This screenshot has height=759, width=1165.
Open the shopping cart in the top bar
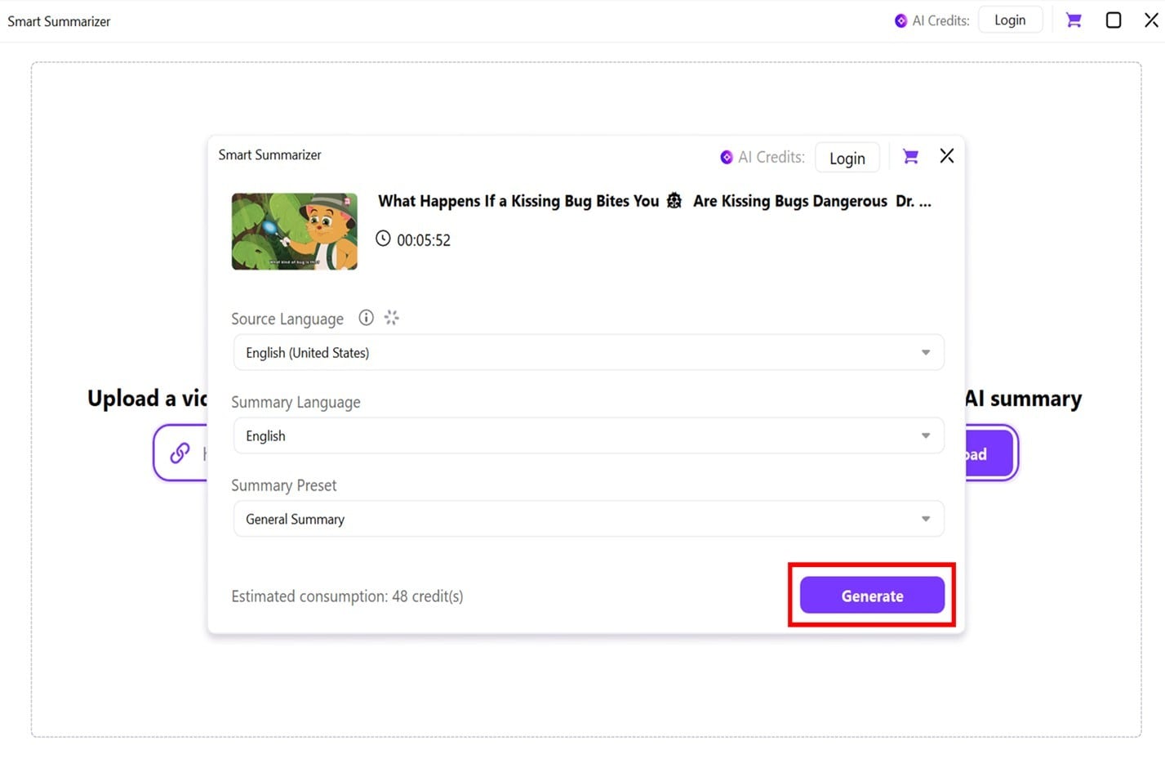pos(1073,19)
